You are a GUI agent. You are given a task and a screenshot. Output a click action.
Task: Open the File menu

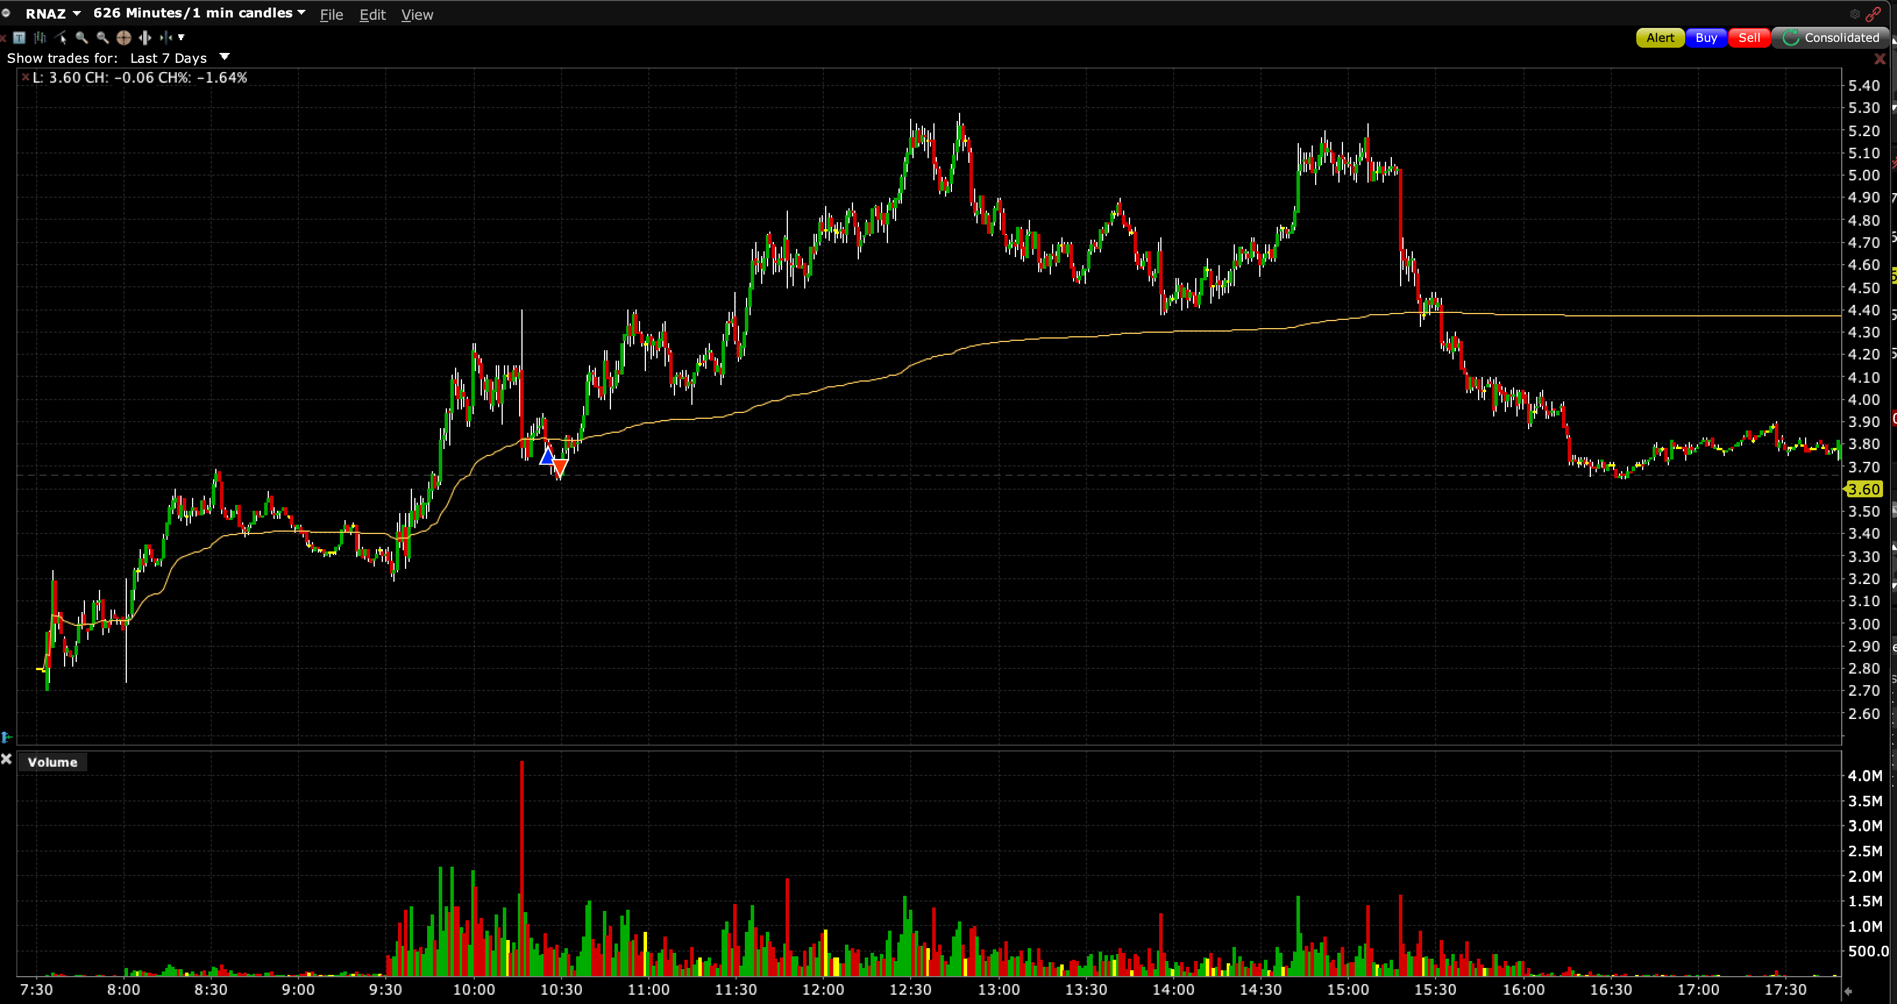point(331,15)
